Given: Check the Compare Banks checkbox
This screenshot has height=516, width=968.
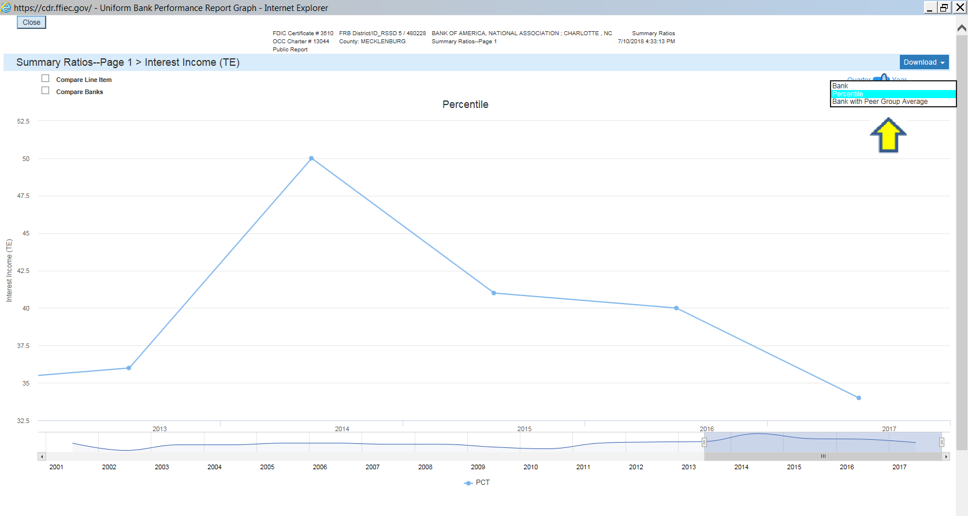Looking at the screenshot, I should point(45,91).
